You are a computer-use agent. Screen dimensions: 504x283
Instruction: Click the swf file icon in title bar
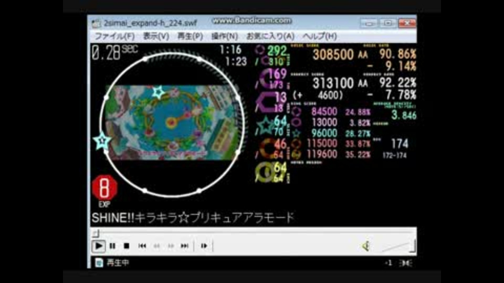point(96,23)
